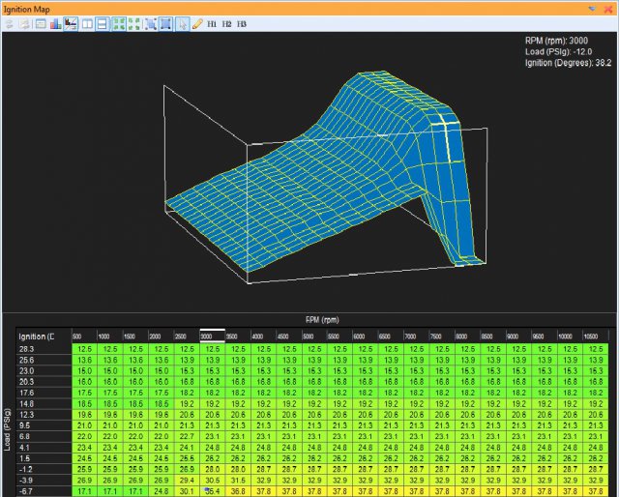Click the pencil edit tool icon
The height and width of the screenshot is (497, 619).
point(197,22)
